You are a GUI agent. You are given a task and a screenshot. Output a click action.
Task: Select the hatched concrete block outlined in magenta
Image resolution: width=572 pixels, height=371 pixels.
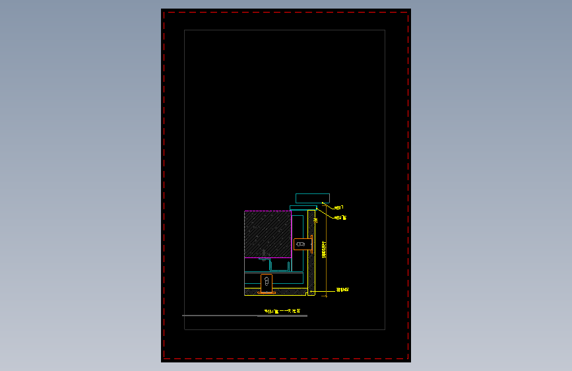[268, 234]
